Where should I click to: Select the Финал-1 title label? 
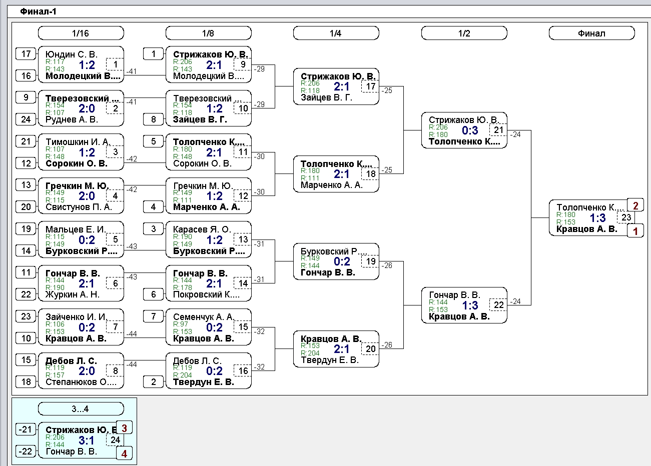39,11
